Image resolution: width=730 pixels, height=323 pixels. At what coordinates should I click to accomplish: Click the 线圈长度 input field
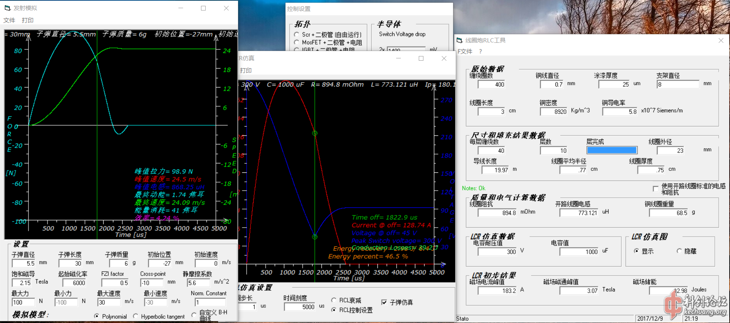[x=491, y=112]
